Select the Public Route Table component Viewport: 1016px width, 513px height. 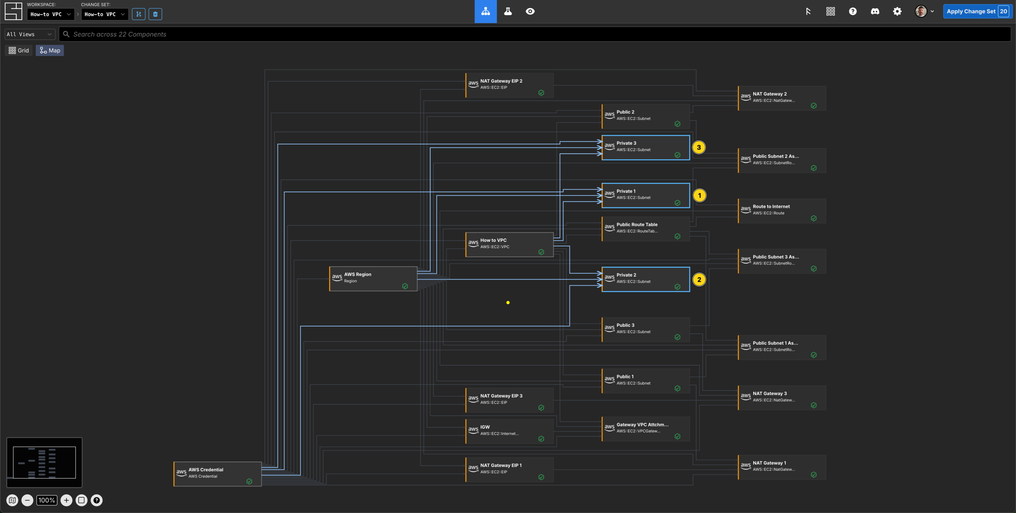point(646,229)
